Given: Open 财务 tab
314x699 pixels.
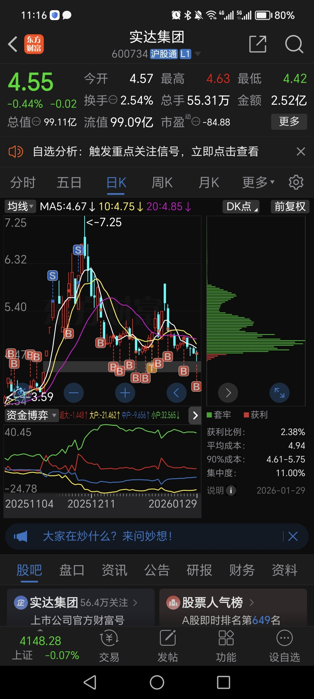Looking at the screenshot, I should (x=242, y=570).
